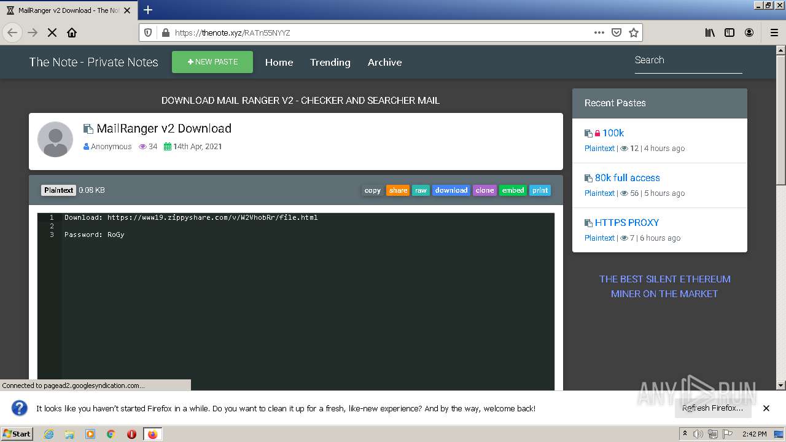Open a new browser tab
The height and width of the screenshot is (442, 786).
coord(148,10)
